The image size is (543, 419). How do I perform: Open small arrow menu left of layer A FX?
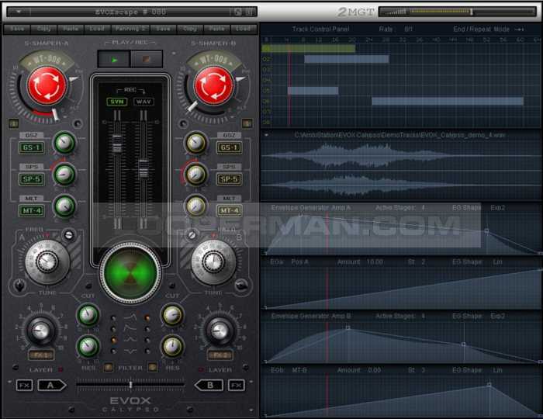(9, 382)
